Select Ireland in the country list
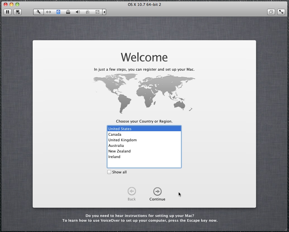The height and width of the screenshot is (232, 289). (x=144, y=157)
